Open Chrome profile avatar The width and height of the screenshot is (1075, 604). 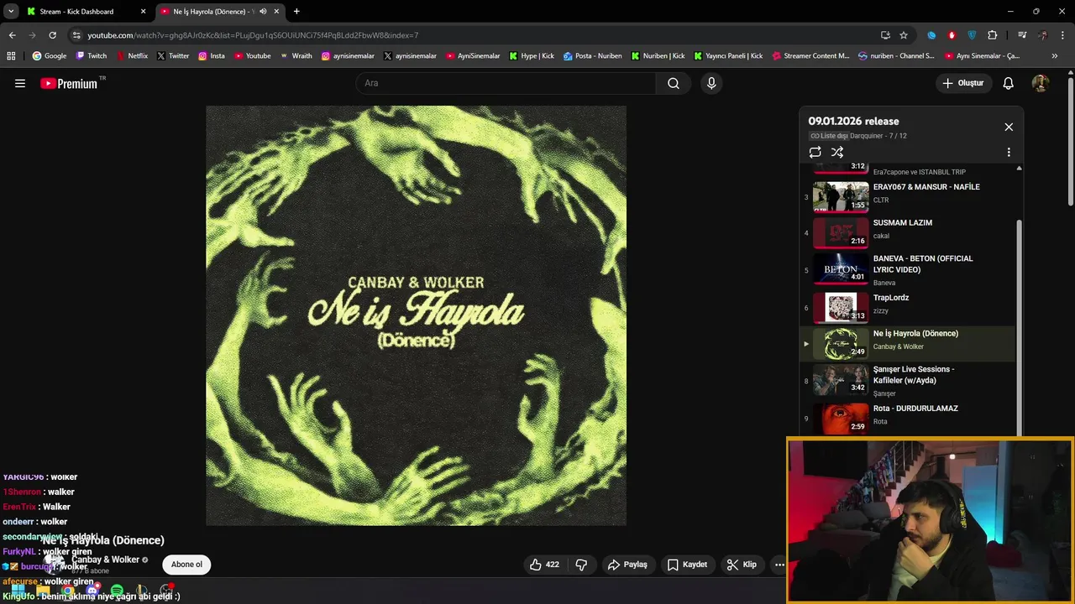[x=1042, y=35]
